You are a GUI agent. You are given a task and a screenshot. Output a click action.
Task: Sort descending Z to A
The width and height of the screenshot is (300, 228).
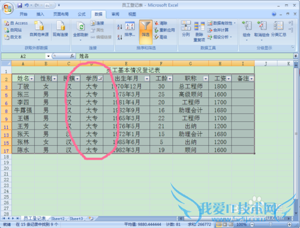[x=119, y=37]
